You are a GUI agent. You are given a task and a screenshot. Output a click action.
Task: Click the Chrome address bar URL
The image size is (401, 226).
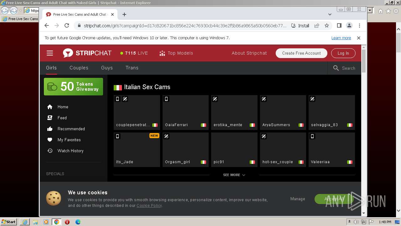point(185,26)
